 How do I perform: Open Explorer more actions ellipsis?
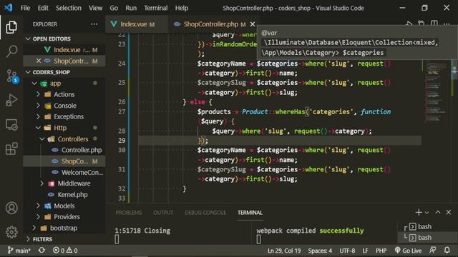[x=94, y=24]
